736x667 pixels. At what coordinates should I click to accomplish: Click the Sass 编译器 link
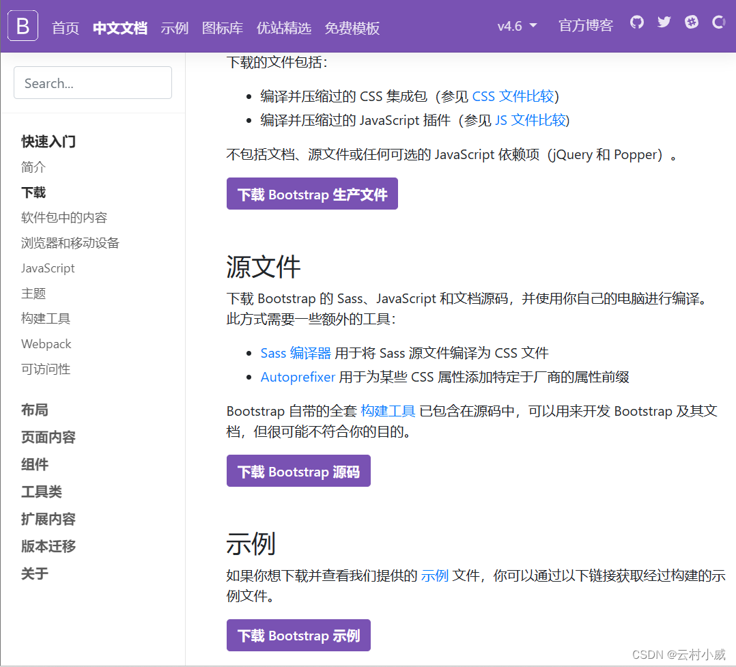[295, 352]
